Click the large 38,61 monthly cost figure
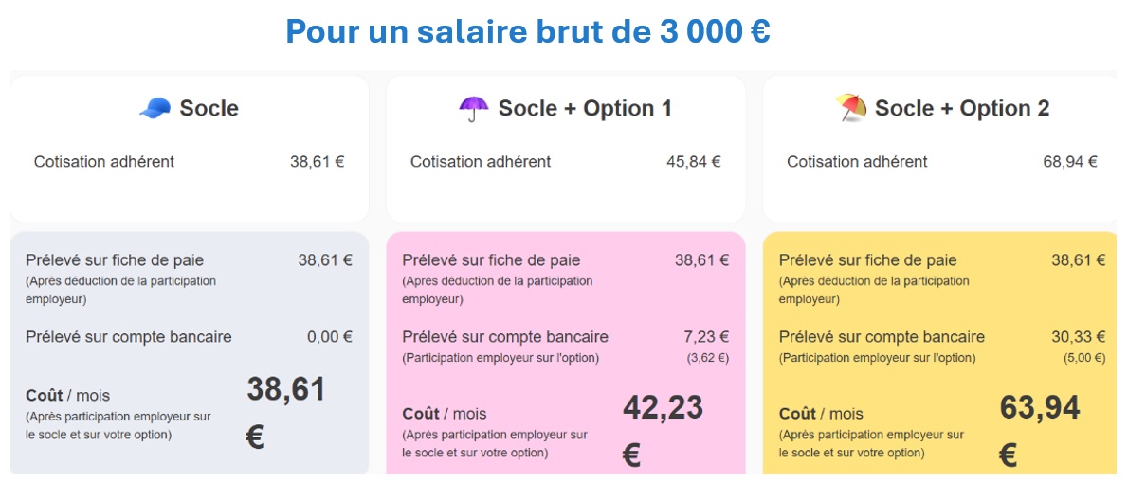This screenshot has height=482, width=1128. [285, 389]
